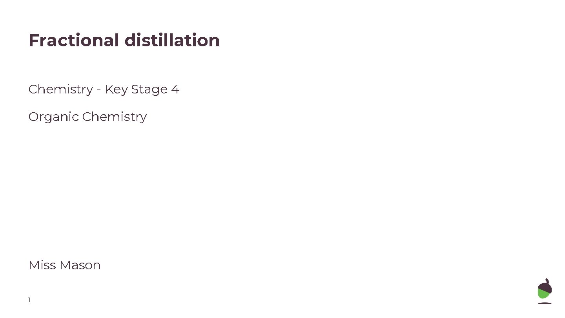
Task: Click the dash after the first "Chemistry"
Action: pos(99,90)
